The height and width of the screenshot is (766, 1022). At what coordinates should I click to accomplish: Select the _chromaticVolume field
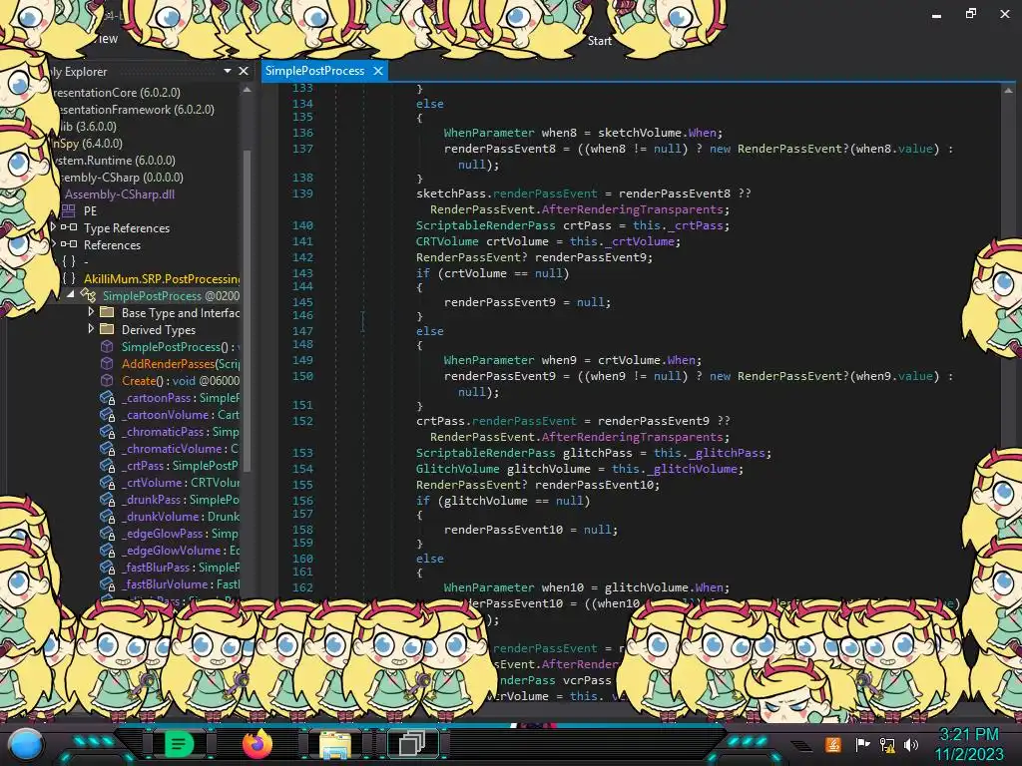[x=181, y=449]
